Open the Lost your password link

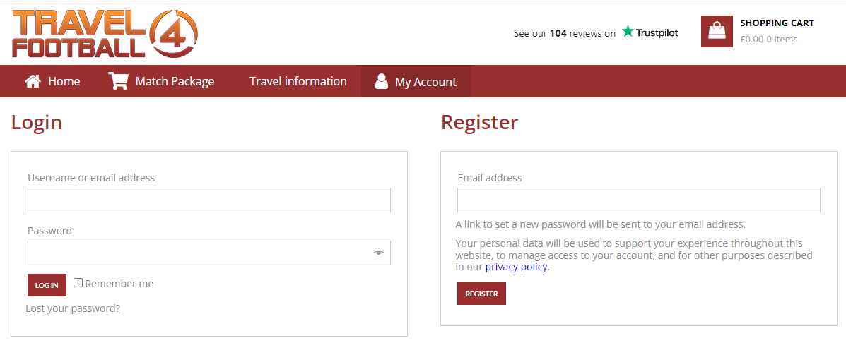tap(73, 308)
